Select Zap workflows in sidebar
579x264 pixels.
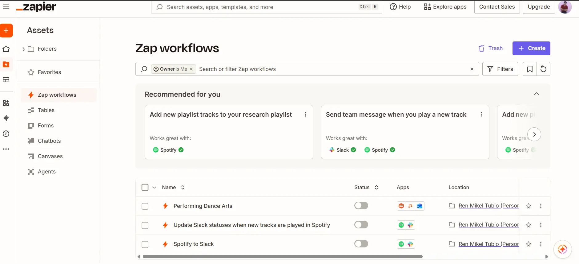(59, 95)
